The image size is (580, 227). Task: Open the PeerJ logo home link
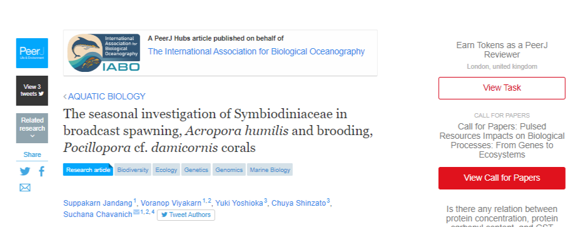[32, 53]
